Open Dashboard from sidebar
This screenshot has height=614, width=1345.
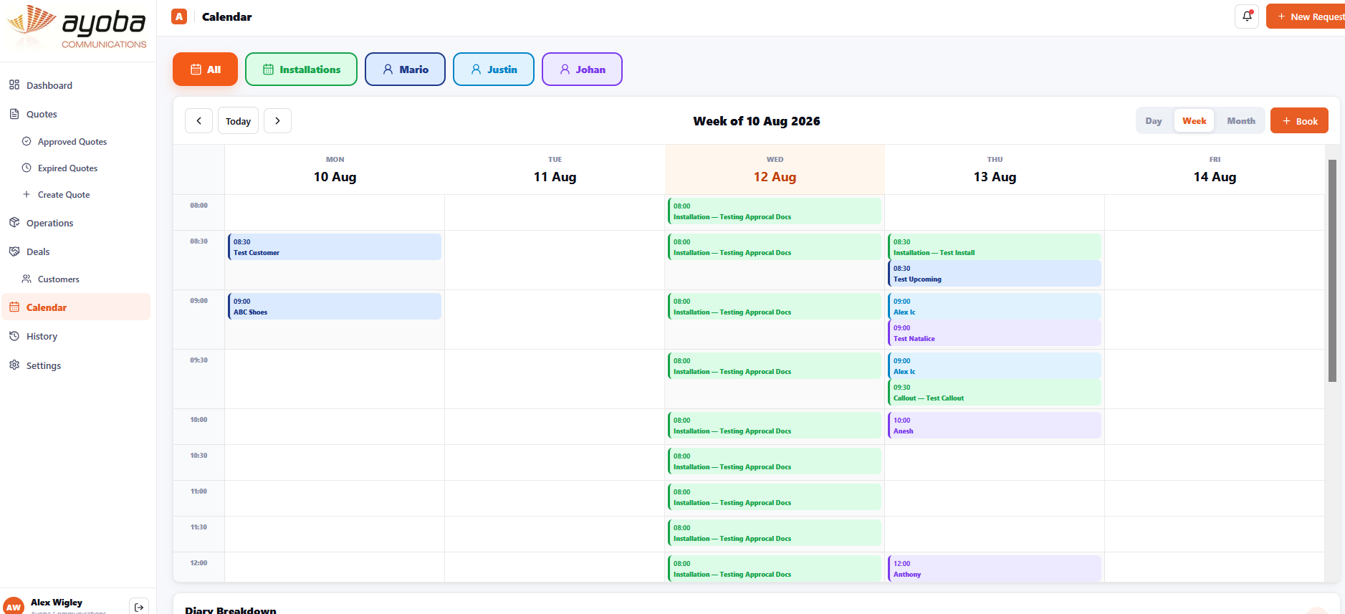click(x=76, y=85)
